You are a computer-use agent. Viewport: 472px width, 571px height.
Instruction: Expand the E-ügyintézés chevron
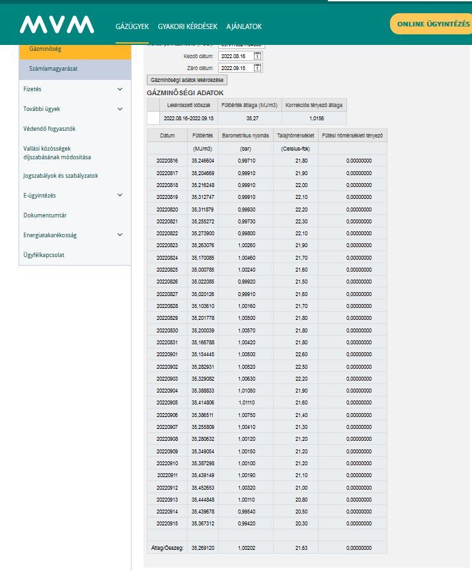(x=120, y=195)
